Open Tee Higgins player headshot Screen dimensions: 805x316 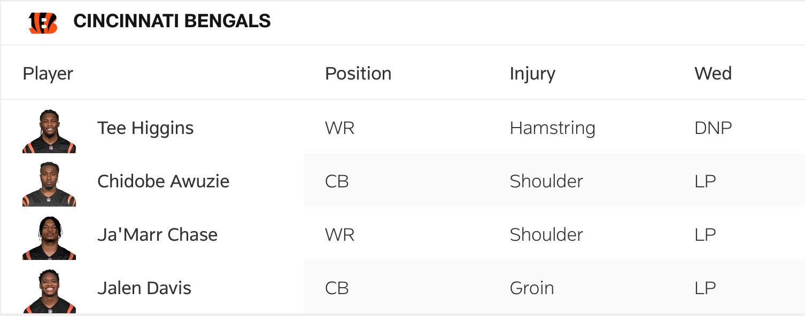click(x=49, y=131)
